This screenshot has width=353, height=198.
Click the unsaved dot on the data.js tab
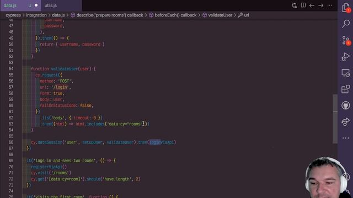(x=36, y=5)
